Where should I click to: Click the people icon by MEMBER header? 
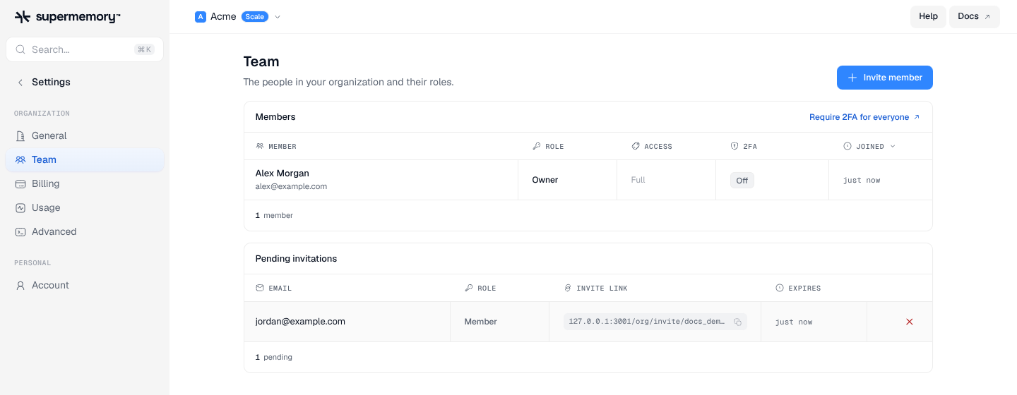(x=260, y=146)
